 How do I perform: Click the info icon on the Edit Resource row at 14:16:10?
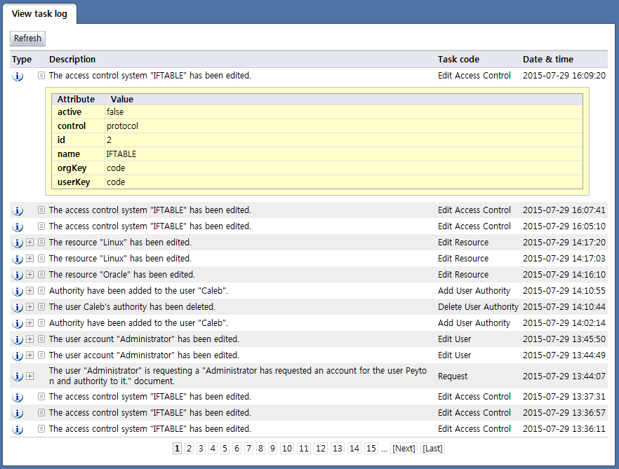tap(18, 274)
